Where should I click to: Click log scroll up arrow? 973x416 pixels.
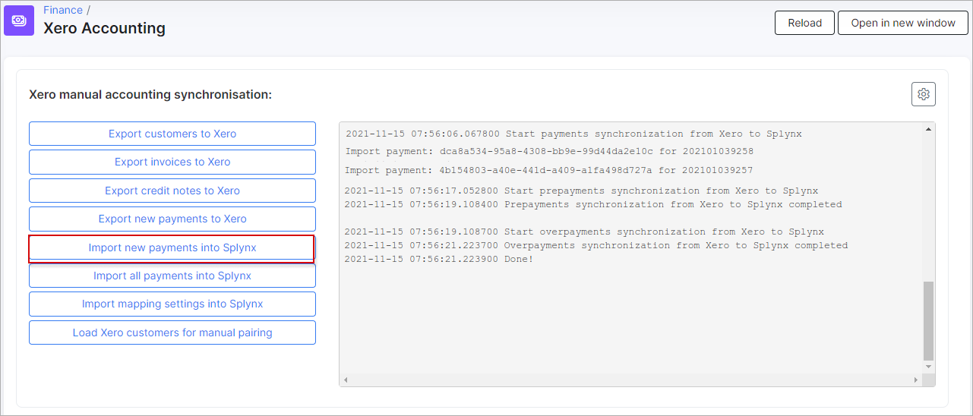click(x=928, y=130)
